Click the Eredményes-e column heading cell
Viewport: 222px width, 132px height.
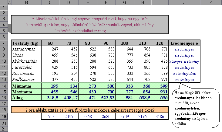pos(185,43)
